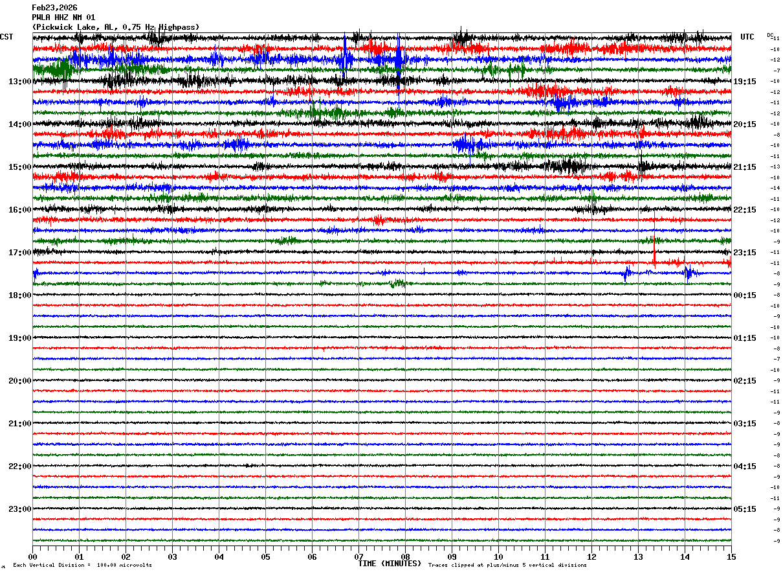
Task: Pick the 05:15 UTC time label
Action: [x=745, y=509]
